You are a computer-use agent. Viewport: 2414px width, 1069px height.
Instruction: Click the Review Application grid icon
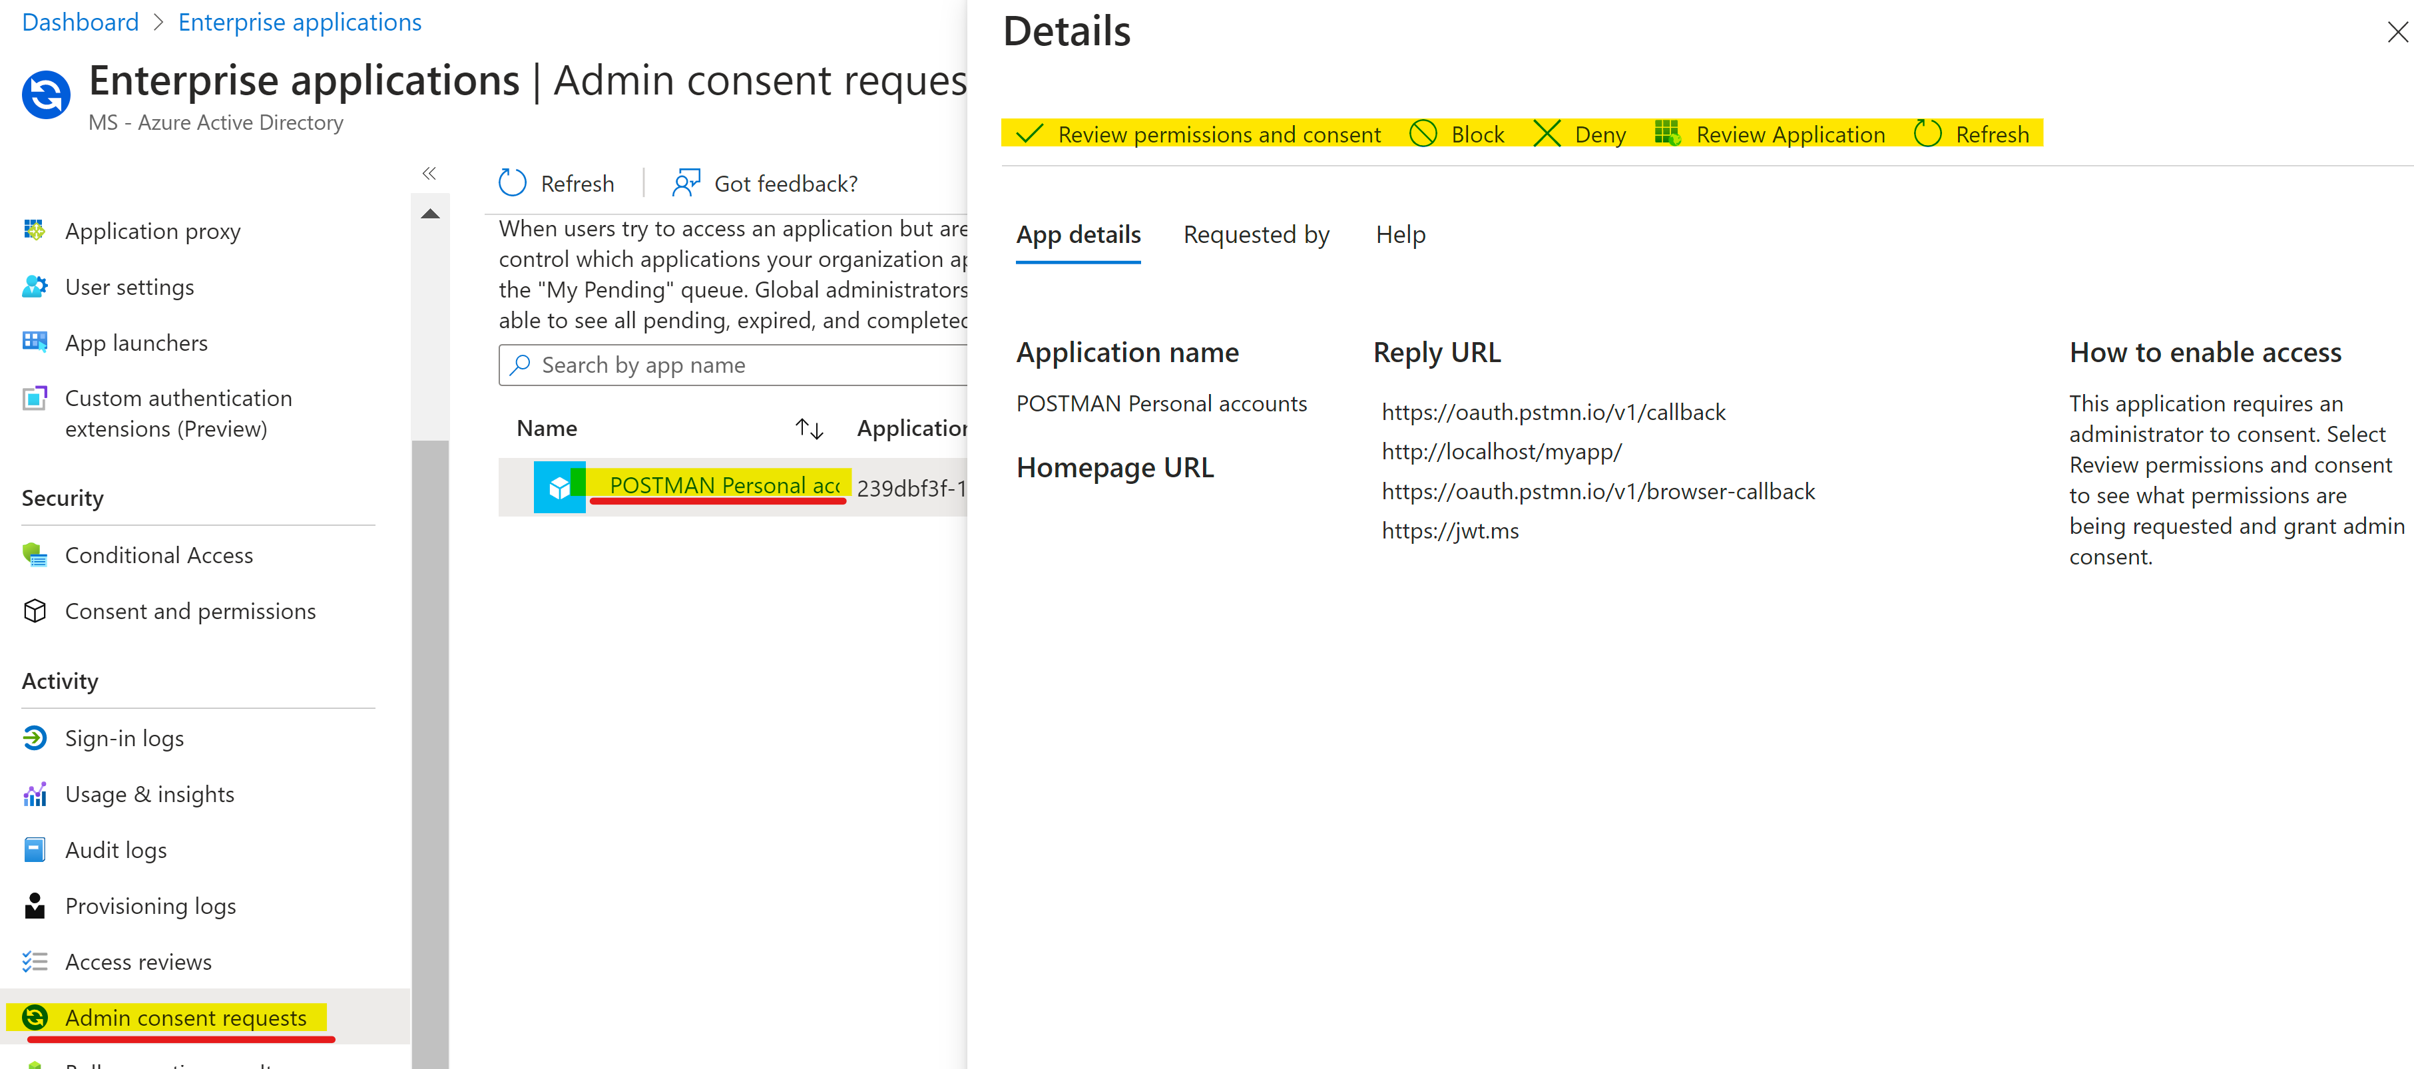(1667, 133)
